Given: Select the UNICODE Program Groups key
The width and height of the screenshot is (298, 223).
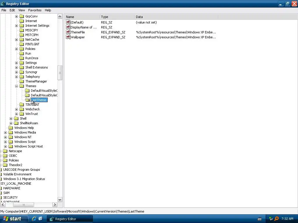Looking at the screenshot, I should coord(22,170).
